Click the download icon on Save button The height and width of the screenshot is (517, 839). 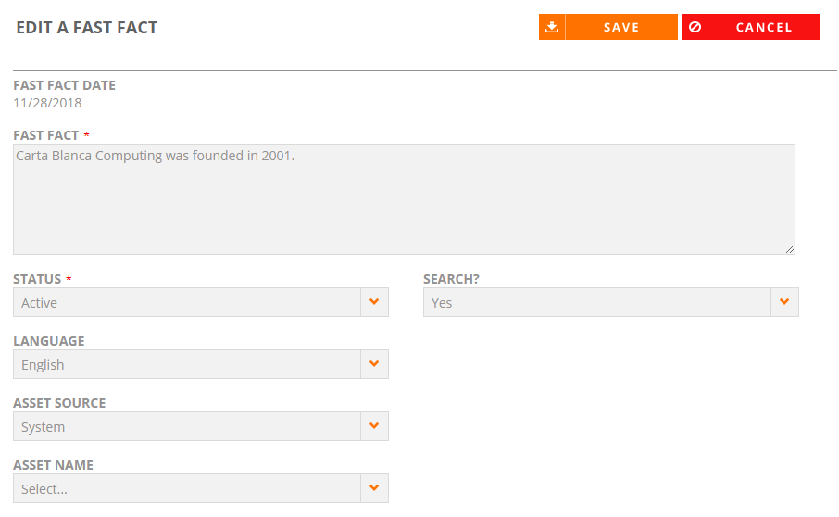552,27
